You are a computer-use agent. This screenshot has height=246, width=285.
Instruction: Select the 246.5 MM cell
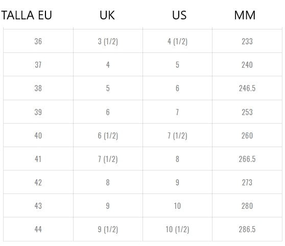(x=247, y=88)
